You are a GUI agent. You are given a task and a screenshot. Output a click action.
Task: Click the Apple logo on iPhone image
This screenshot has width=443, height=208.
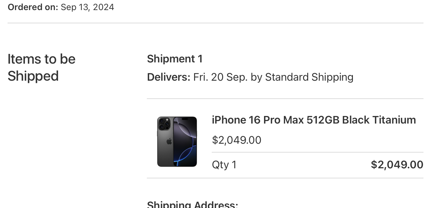coord(169,141)
